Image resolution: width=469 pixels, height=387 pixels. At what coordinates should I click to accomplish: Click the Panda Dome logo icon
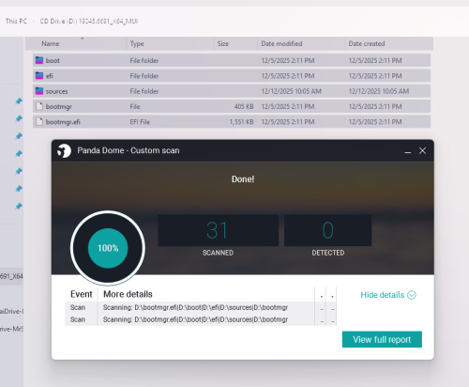click(x=64, y=151)
